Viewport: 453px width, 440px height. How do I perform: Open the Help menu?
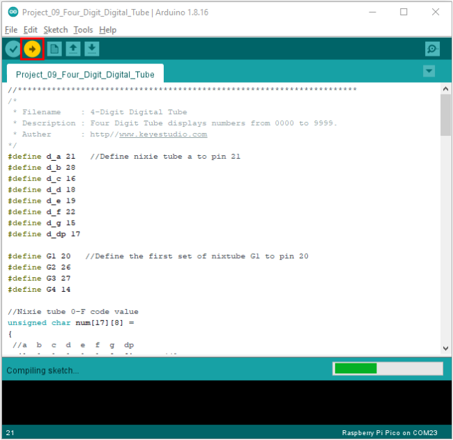coord(107,30)
